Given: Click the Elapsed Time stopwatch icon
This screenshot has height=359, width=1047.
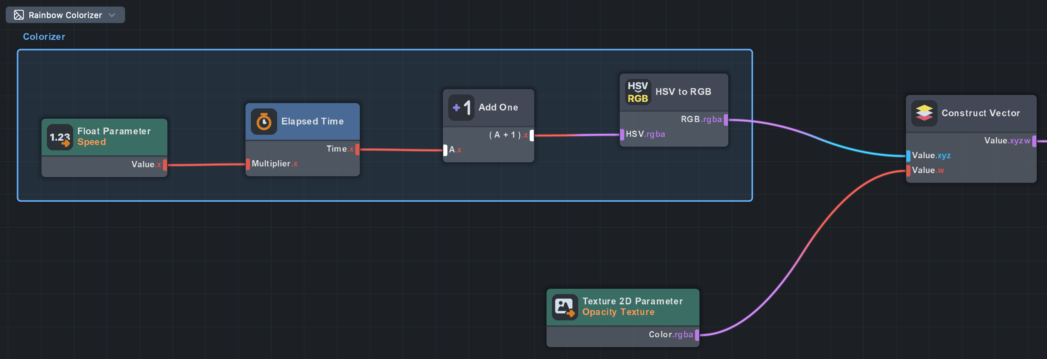Looking at the screenshot, I should [x=264, y=122].
